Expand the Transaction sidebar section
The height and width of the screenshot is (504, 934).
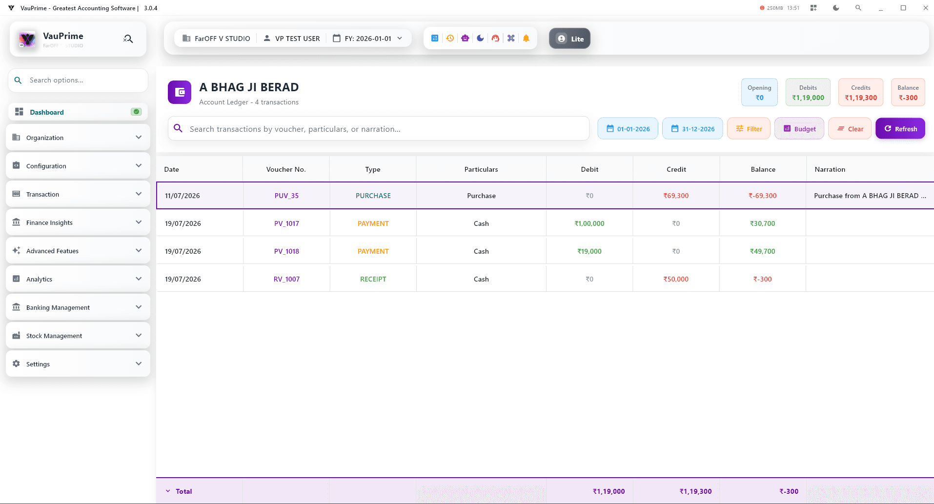click(78, 194)
